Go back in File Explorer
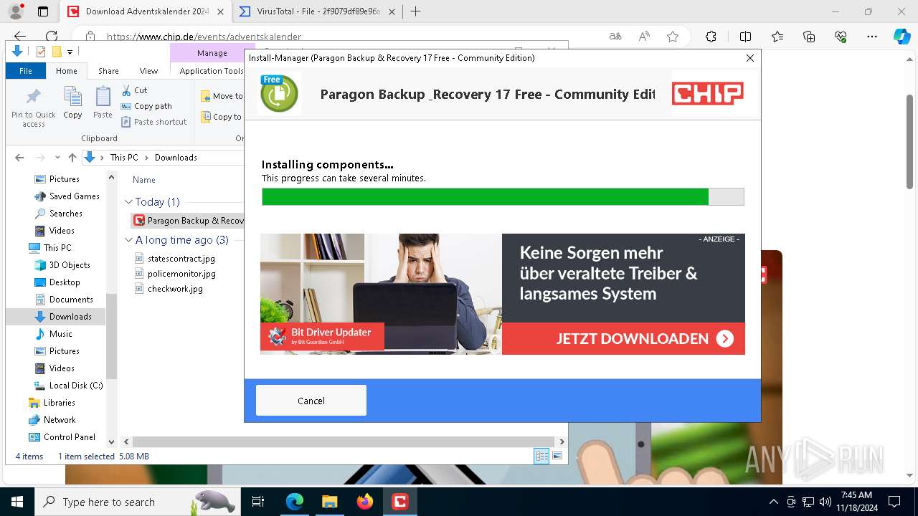The width and height of the screenshot is (918, 516). tap(19, 158)
